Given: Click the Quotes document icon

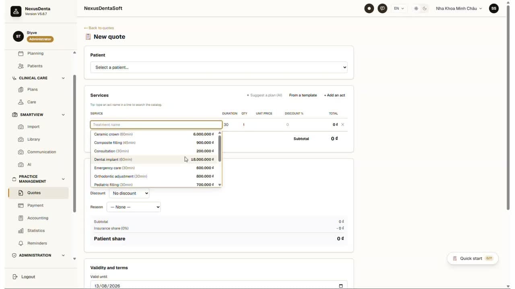Looking at the screenshot, I should pos(21,193).
